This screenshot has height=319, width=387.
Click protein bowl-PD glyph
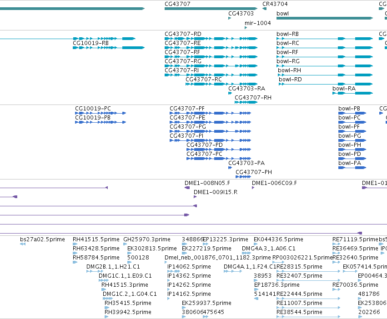pos(352,159)
